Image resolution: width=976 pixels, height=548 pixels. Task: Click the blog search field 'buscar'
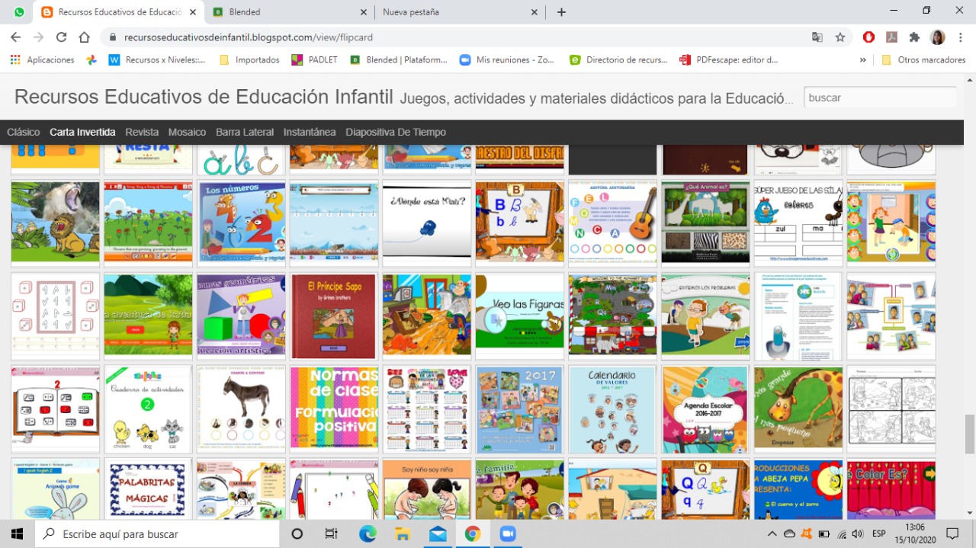tap(879, 98)
